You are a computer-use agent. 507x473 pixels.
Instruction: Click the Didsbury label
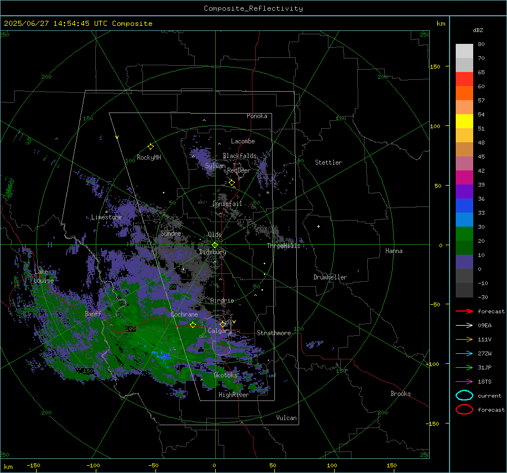212,252
